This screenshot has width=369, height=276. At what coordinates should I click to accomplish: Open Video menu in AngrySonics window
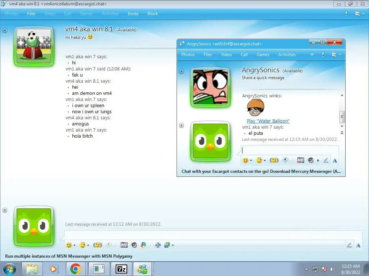pyautogui.click(x=226, y=55)
